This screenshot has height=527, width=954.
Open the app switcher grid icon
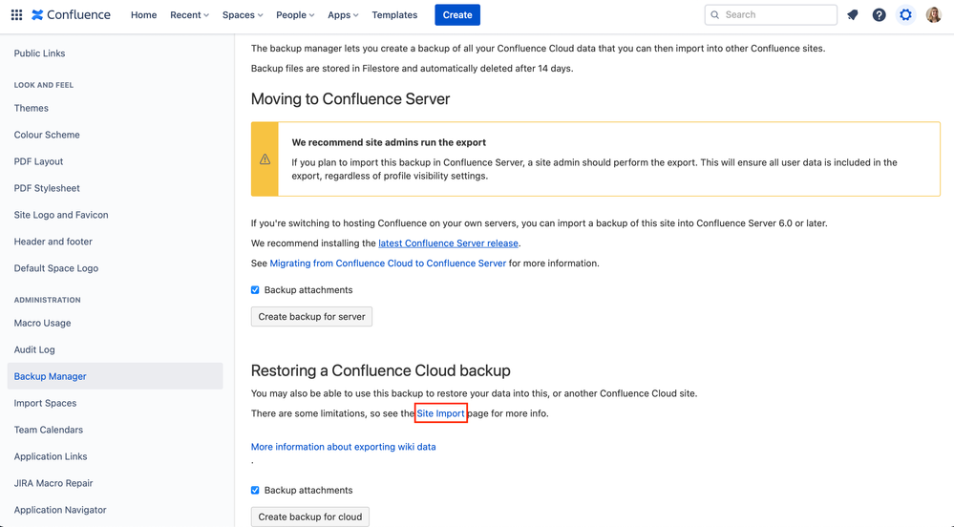[16, 15]
